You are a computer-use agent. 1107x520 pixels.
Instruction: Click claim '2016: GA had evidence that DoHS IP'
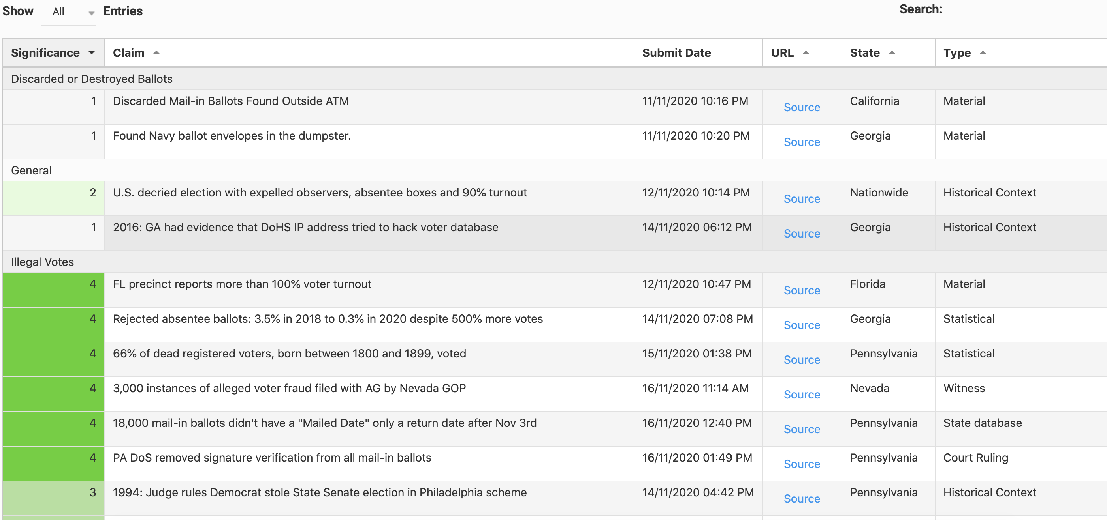[x=305, y=227]
